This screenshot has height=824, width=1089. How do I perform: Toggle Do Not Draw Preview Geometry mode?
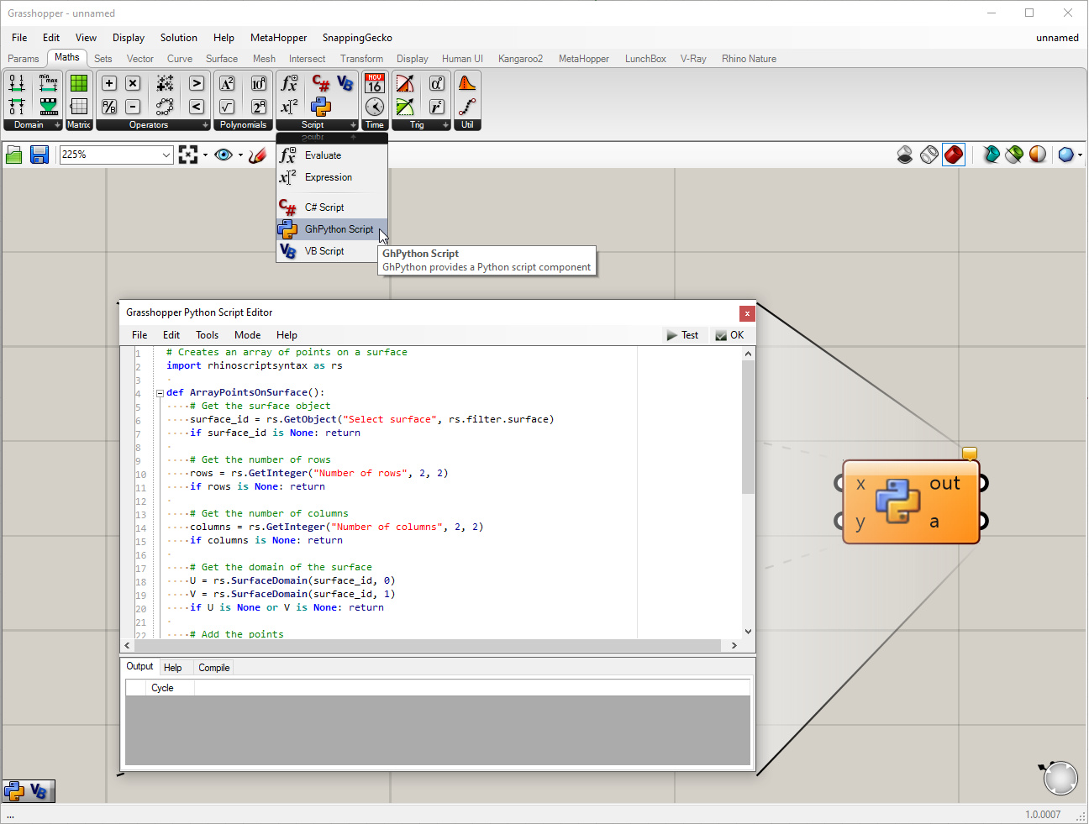(905, 155)
